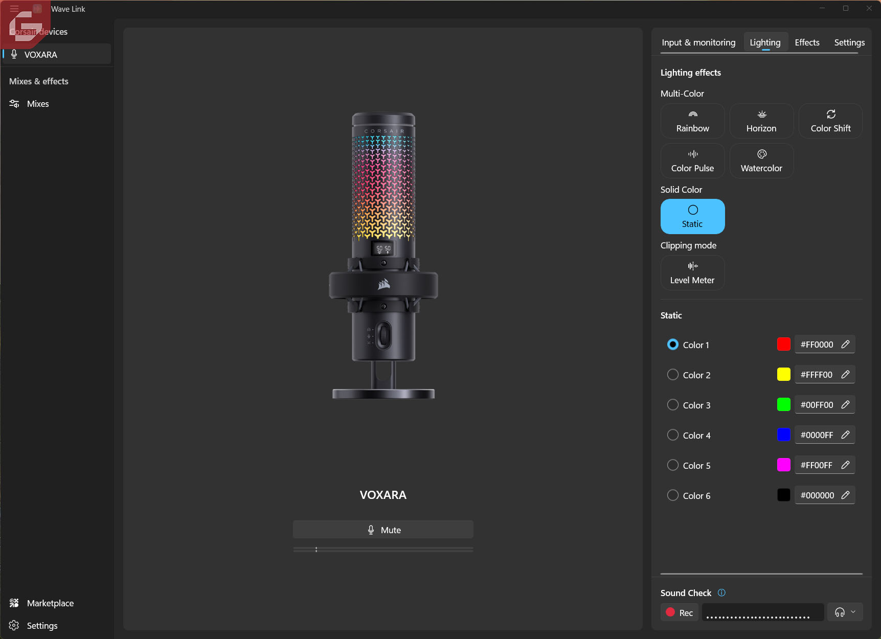Activate the Static solid color effect
The image size is (881, 639).
(x=692, y=217)
